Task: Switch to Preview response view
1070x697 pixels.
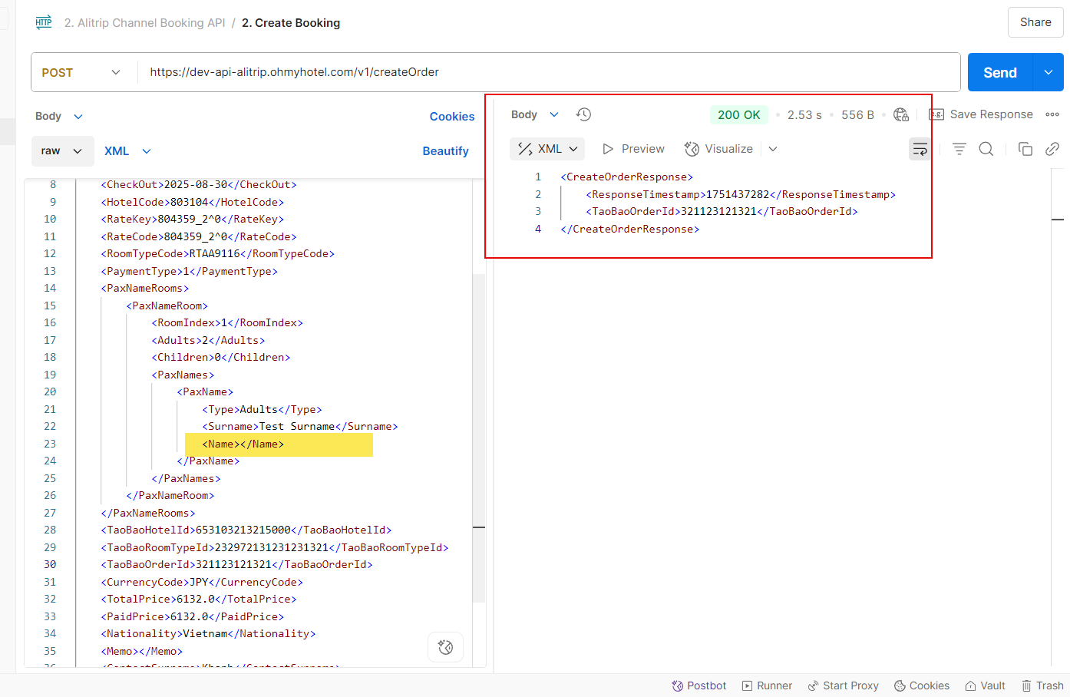Action: pyautogui.click(x=633, y=149)
